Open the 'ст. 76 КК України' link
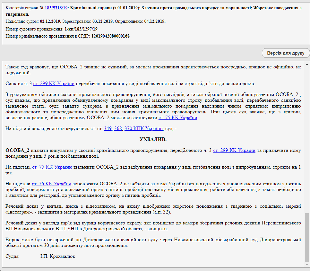310x271 pixels. pyautogui.click(x=51, y=184)
